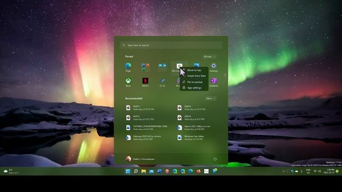Image resolution: width=342 pixels, height=192 pixels.
Task: Go to next pinned page dot
Action: 225,77
